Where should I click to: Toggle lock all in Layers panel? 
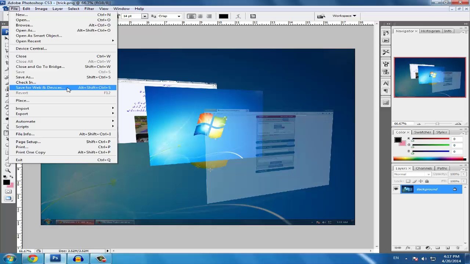click(427, 181)
